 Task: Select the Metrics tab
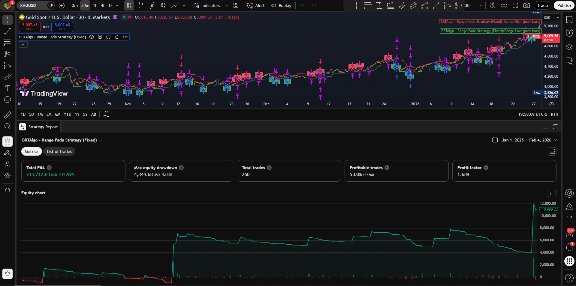[32, 151]
